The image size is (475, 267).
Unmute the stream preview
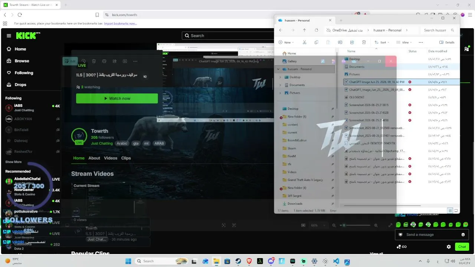tap(145, 76)
